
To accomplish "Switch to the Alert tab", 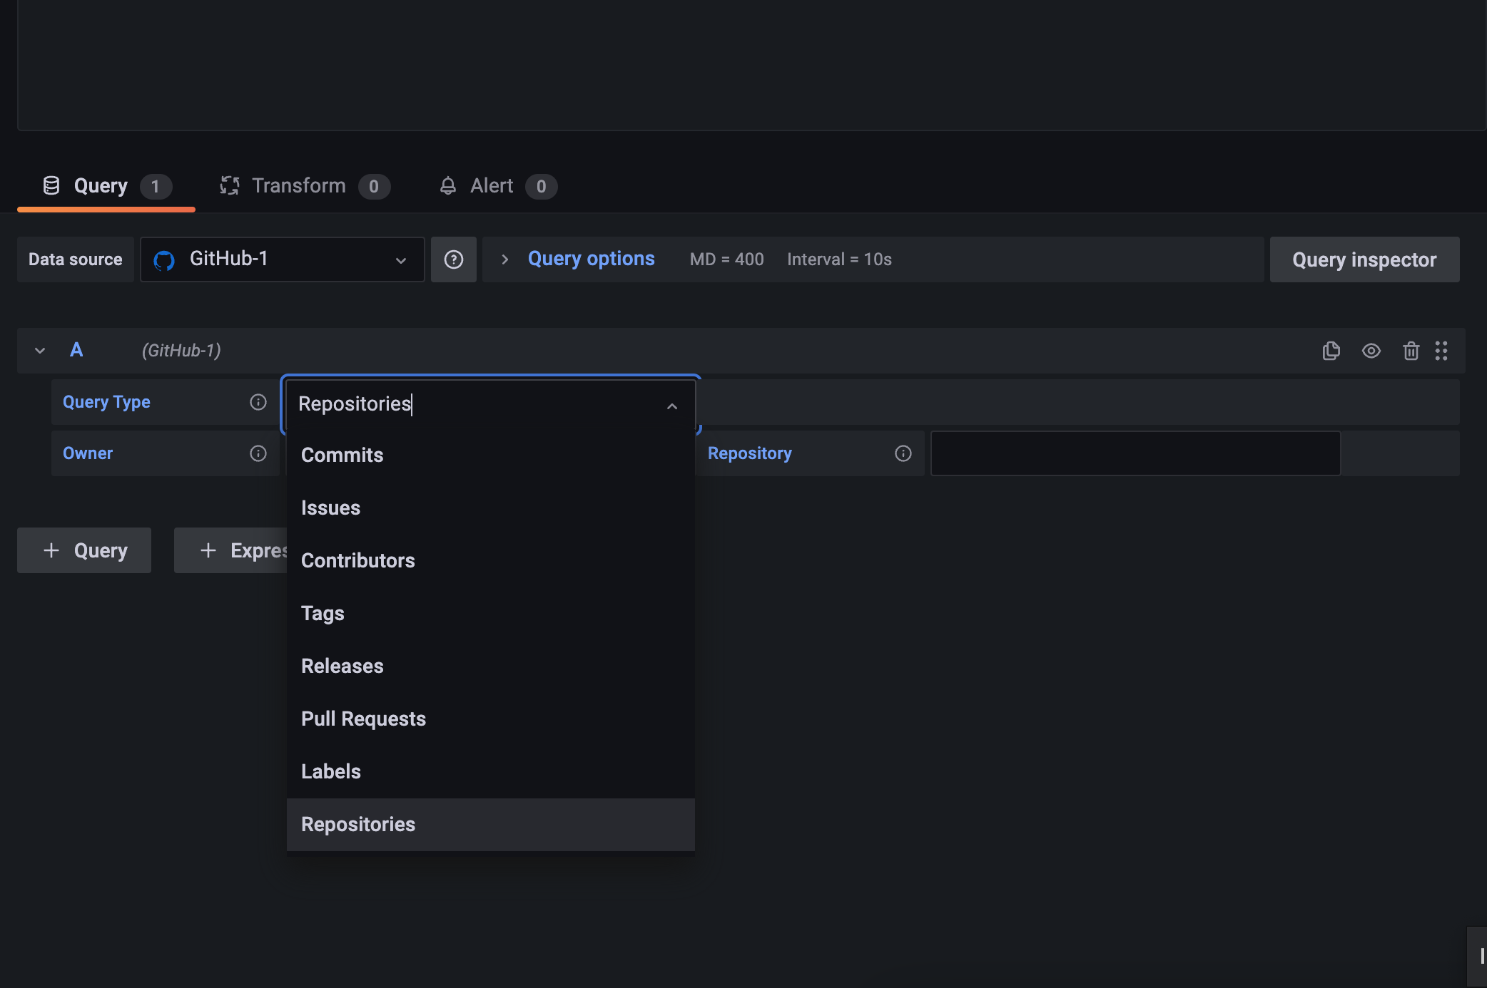I will point(498,186).
